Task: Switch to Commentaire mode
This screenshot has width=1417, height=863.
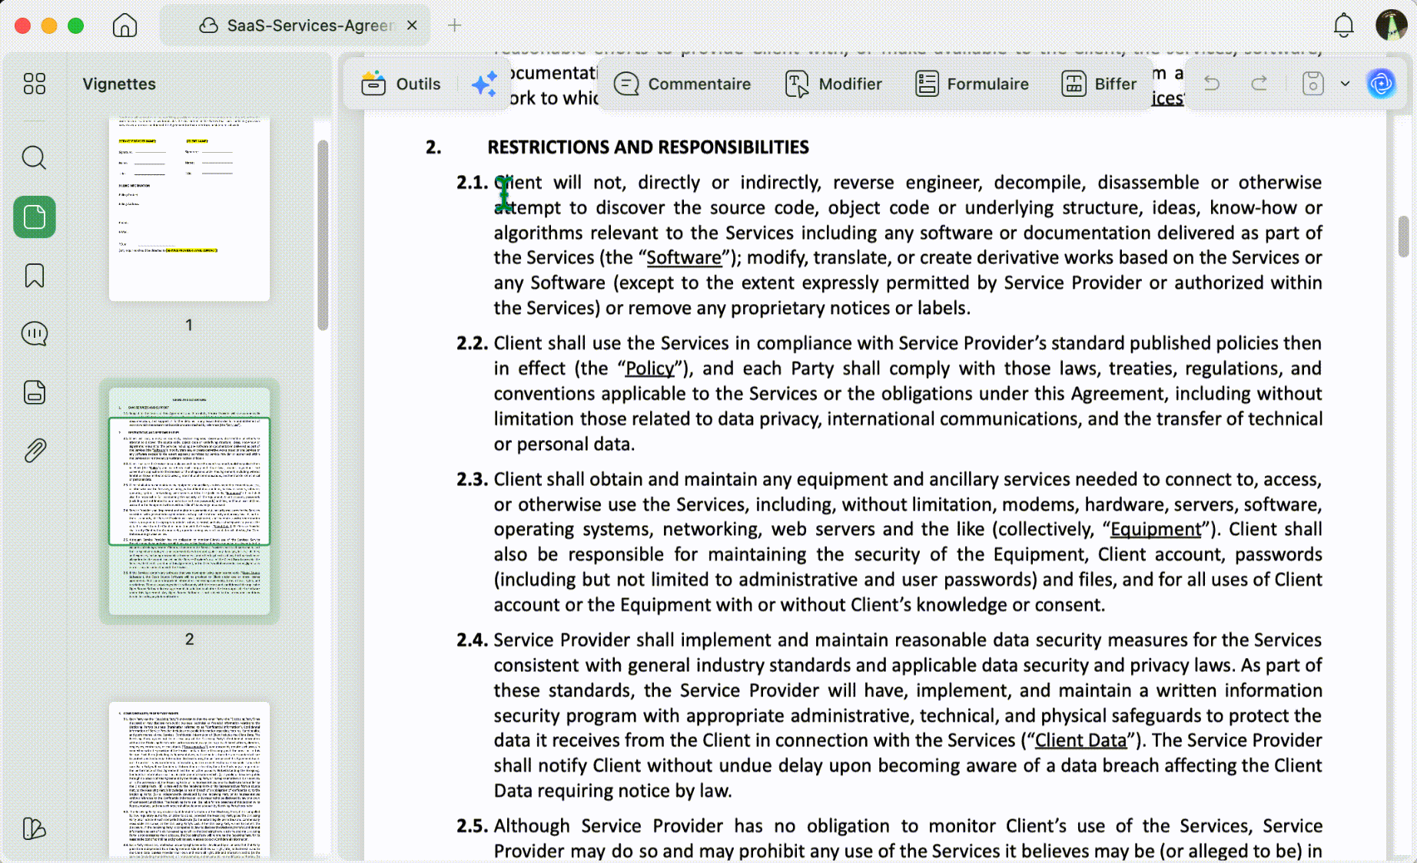Action: (682, 84)
